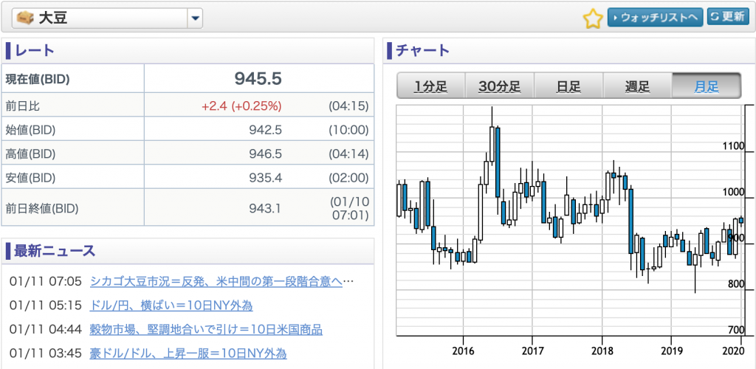Open the 大豆 commodity dropdown arrow
This screenshot has height=369, width=756.
[195, 18]
